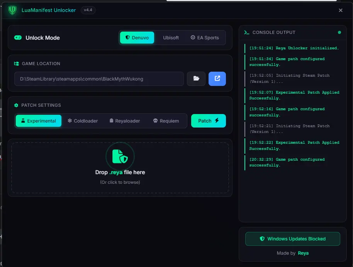Choose the Coldloader patch option

click(83, 121)
